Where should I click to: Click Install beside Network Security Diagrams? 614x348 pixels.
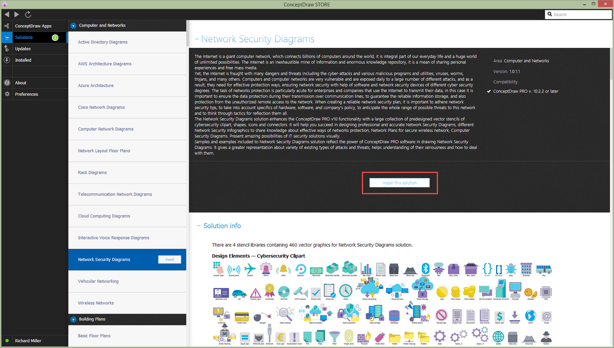[x=169, y=260]
